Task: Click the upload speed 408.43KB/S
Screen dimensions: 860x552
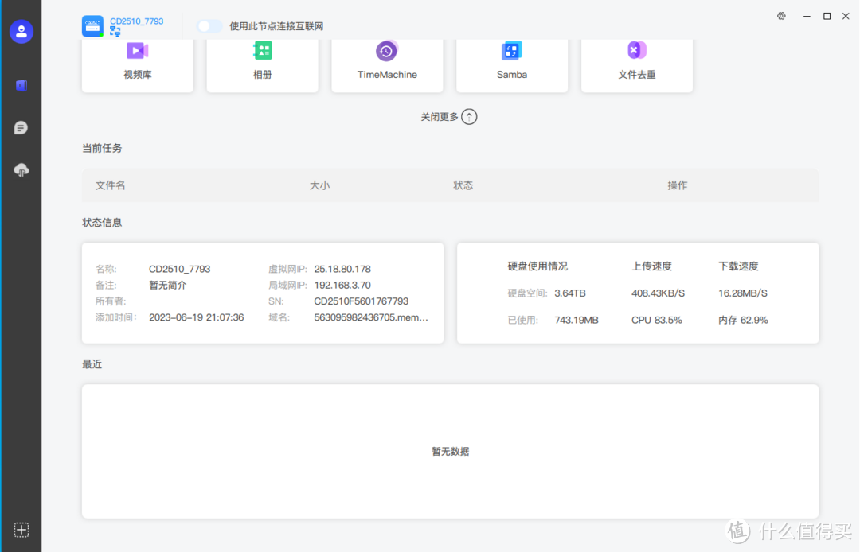Action: tap(659, 293)
